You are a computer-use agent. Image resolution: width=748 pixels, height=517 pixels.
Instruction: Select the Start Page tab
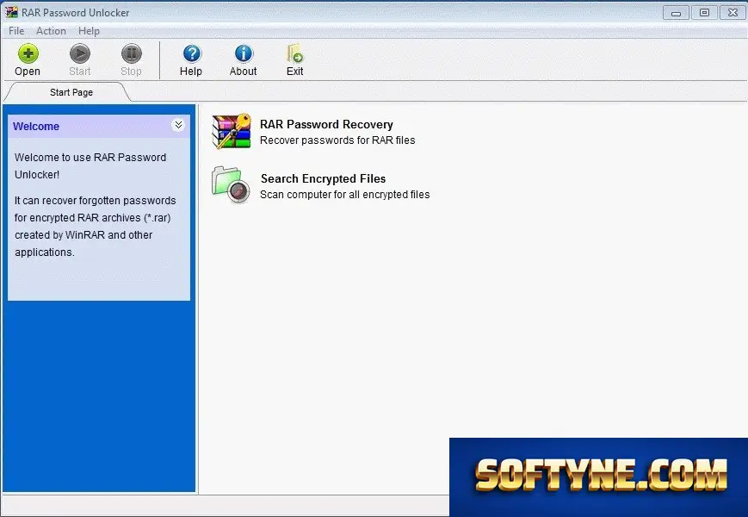click(71, 92)
